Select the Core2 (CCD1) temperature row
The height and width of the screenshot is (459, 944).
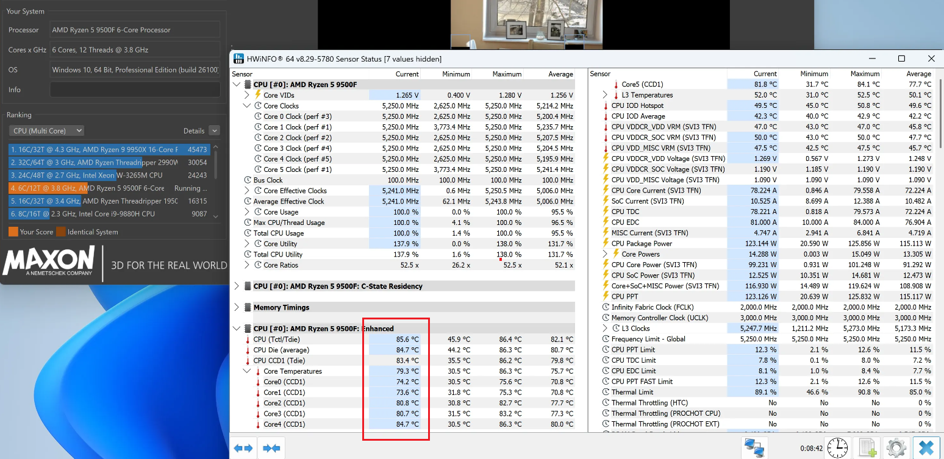[x=403, y=403]
